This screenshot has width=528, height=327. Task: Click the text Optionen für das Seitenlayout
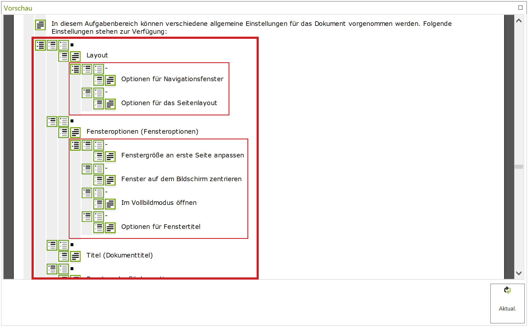click(169, 103)
